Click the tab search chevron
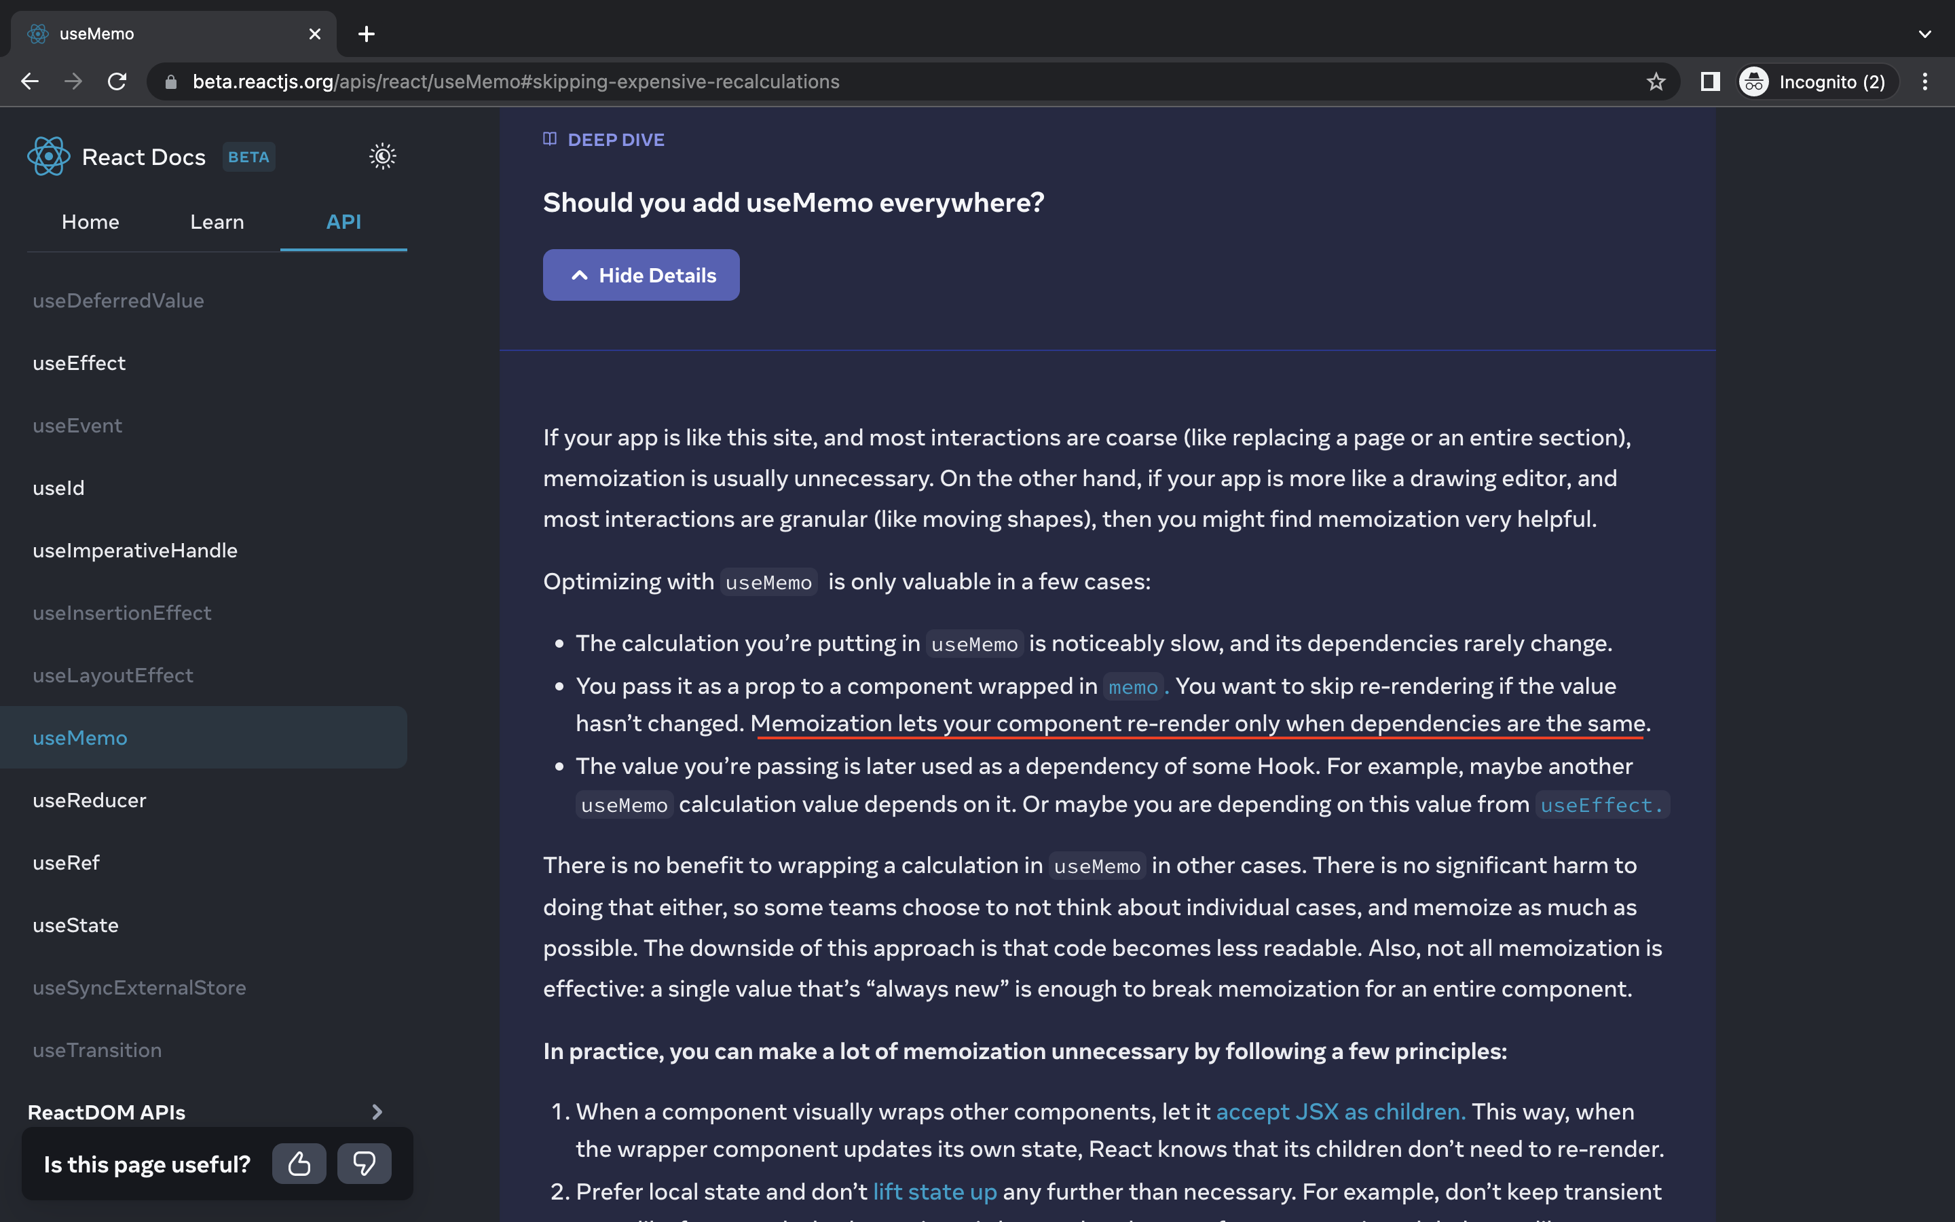 click(1925, 34)
